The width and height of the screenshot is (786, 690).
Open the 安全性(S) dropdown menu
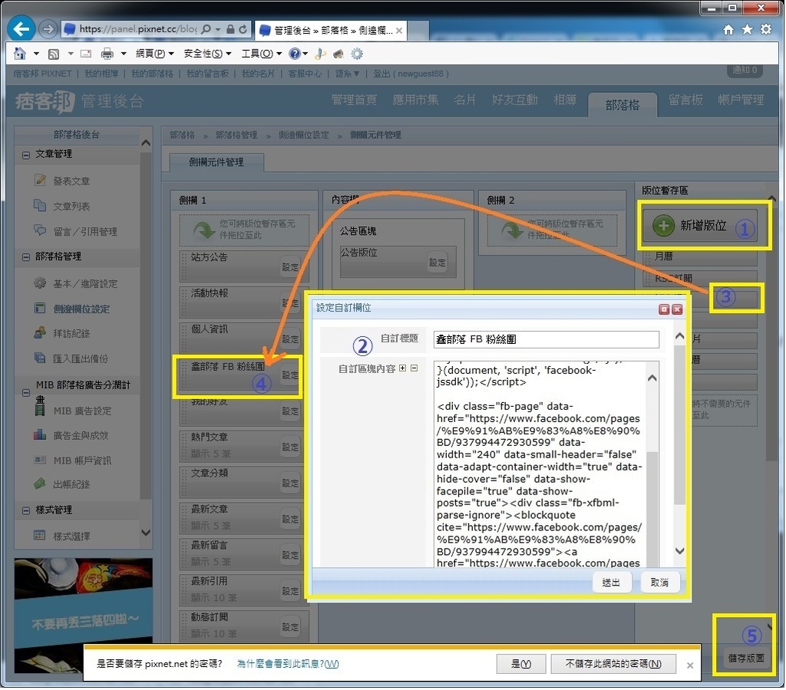coord(207,54)
